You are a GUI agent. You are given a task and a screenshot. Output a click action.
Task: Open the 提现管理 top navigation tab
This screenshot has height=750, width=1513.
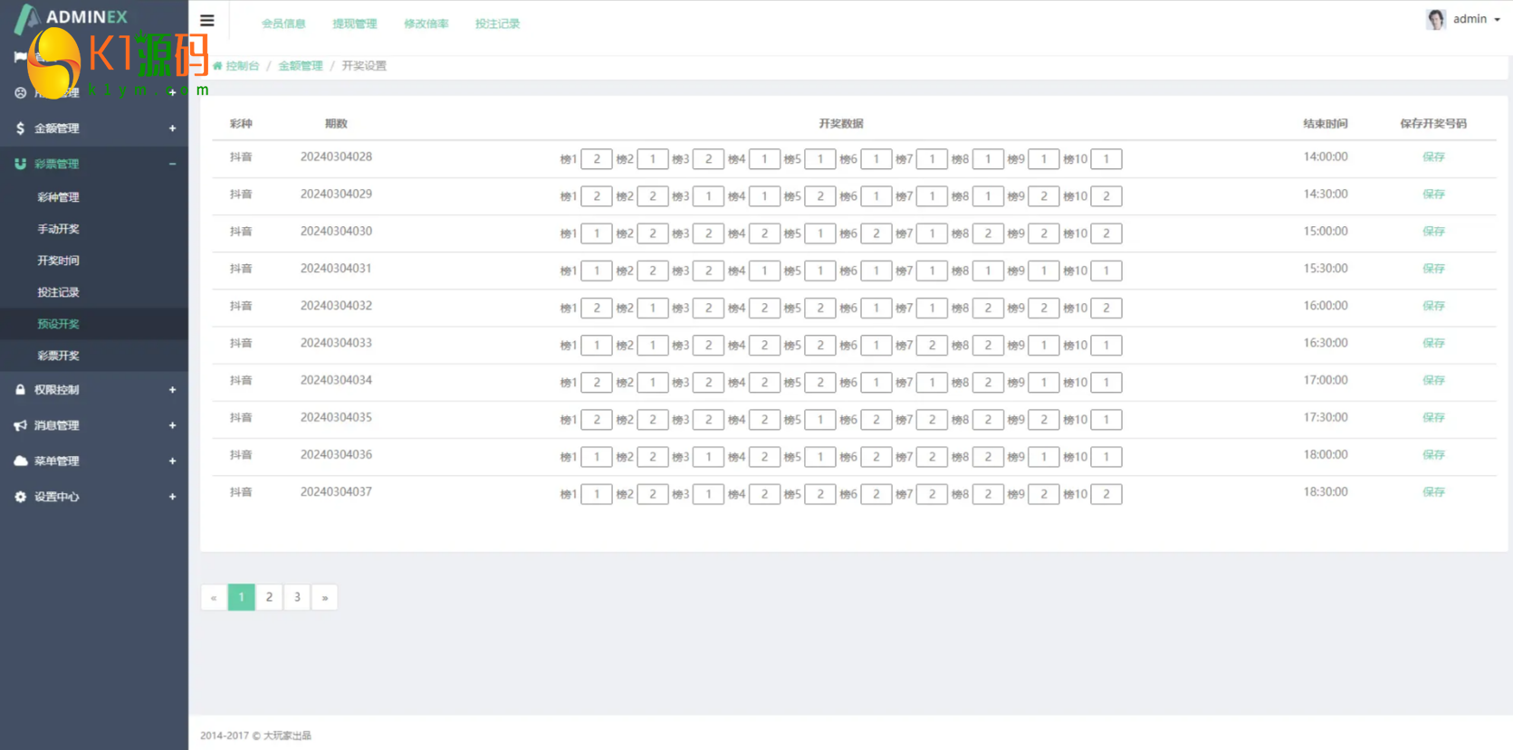[x=355, y=24]
